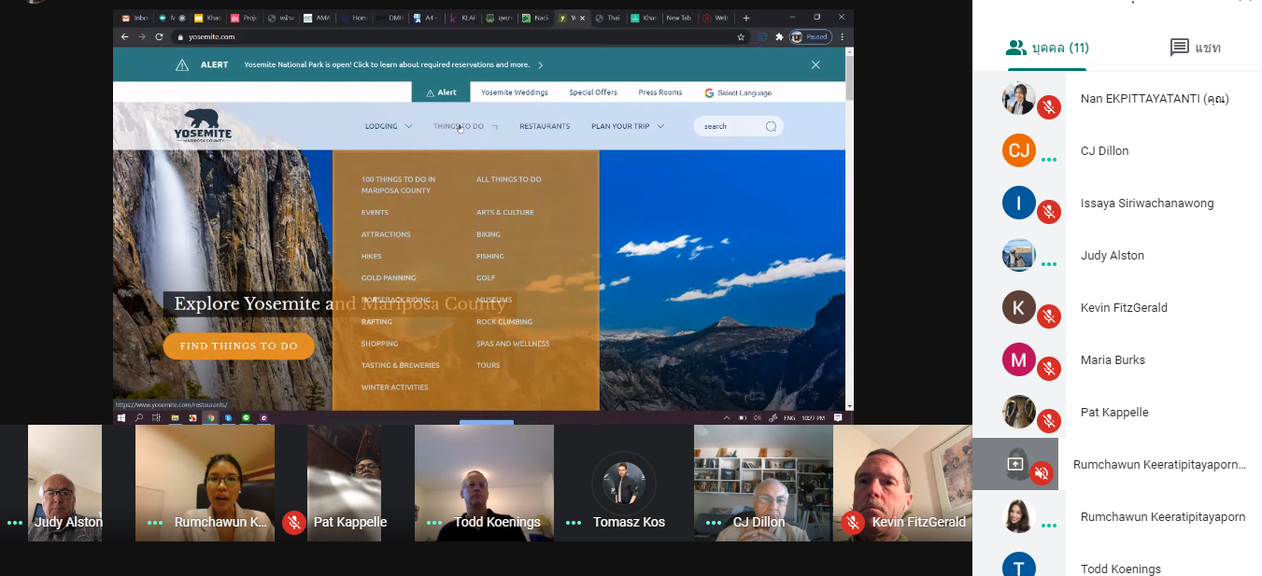Switch to the New Tab browser tab

coord(678,18)
